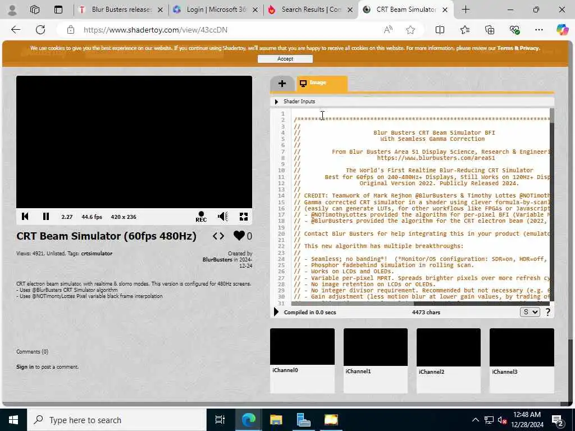Go back in the browser
Screen dimensions: 575x431
point(16,30)
